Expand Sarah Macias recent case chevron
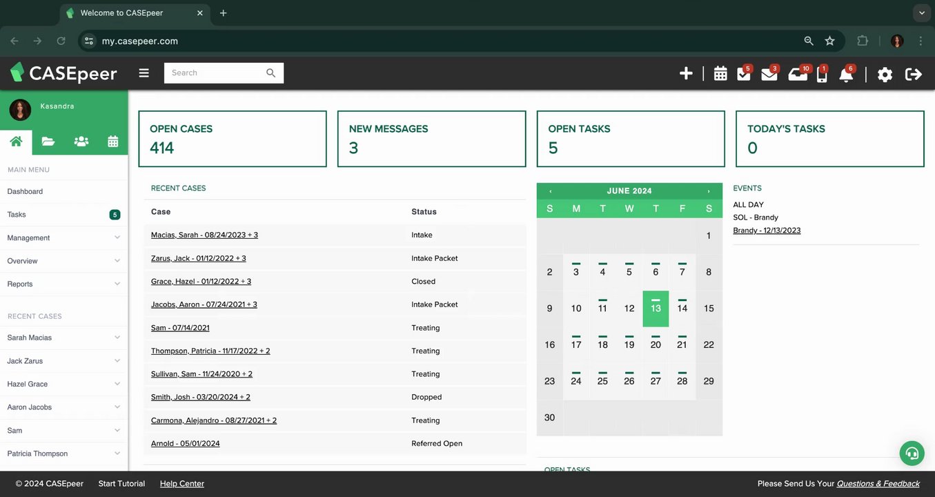 click(x=117, y=338)
